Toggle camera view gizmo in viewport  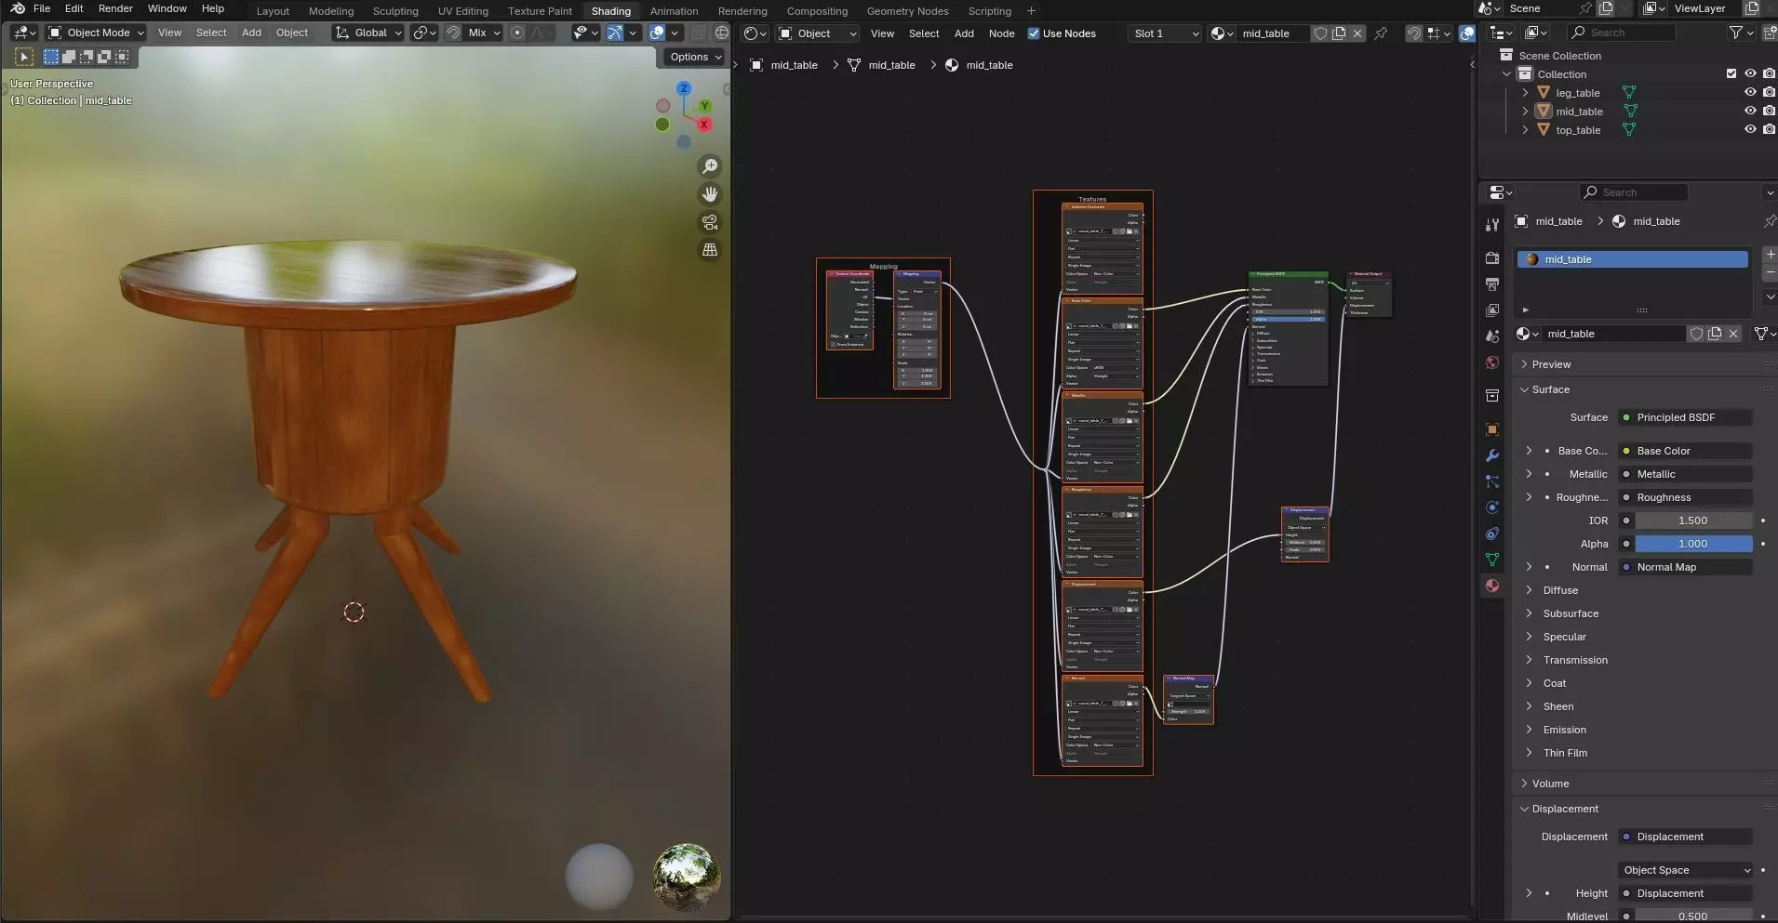pyautogui.click(x=710, y=222)
